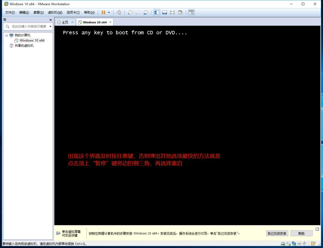Open the 文件(F) menu

click(x=10, y=12)
